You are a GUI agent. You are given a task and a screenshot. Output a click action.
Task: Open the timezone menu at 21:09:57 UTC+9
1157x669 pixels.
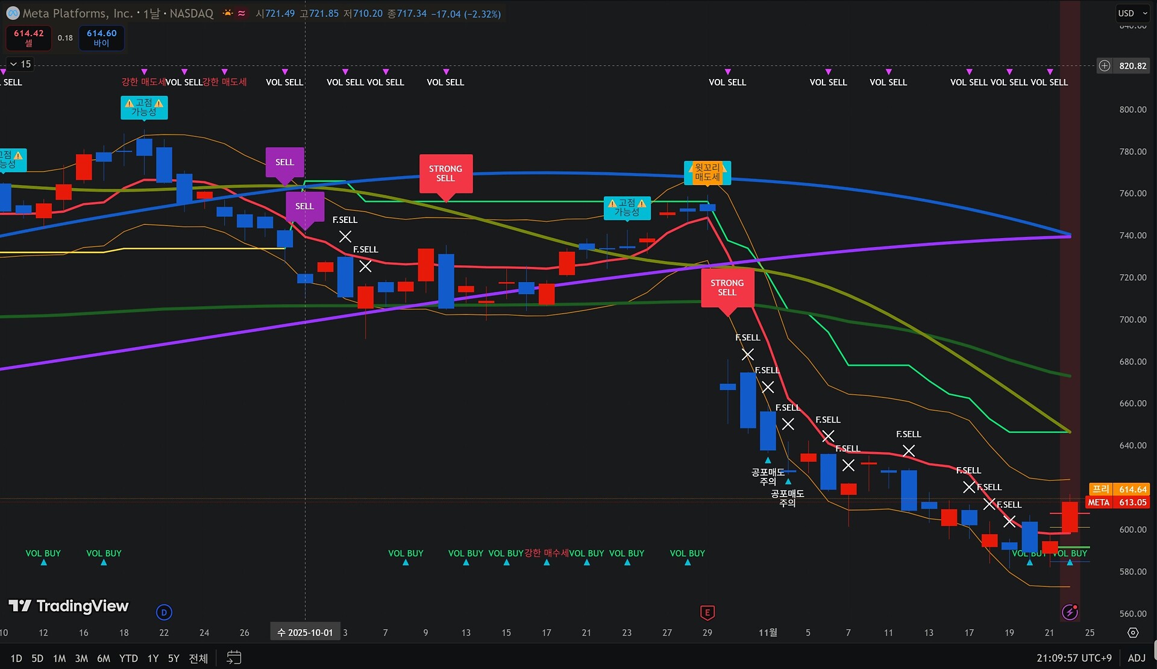1073,658
